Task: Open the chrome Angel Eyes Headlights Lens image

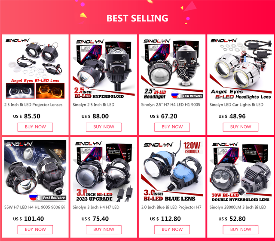Action: click(x=241, y=69)
